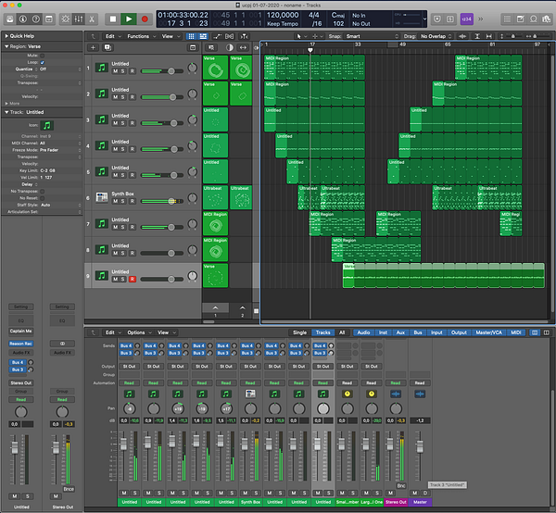Open the Synth Box track instrument icon

[101, 198]
